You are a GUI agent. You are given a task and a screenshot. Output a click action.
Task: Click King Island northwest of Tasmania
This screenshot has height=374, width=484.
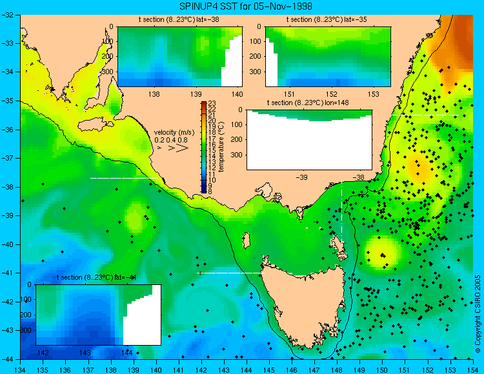click(246, 241)
